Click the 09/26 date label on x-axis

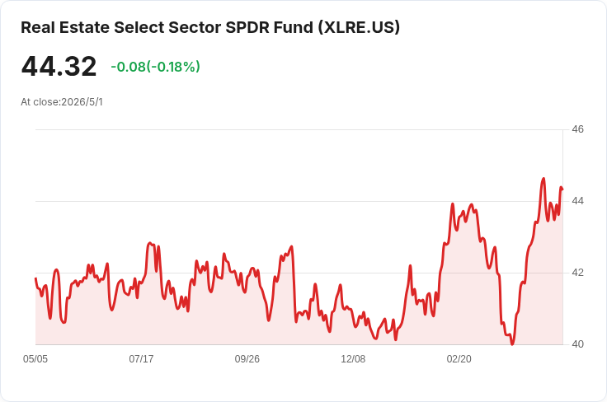tap(247, 358)
